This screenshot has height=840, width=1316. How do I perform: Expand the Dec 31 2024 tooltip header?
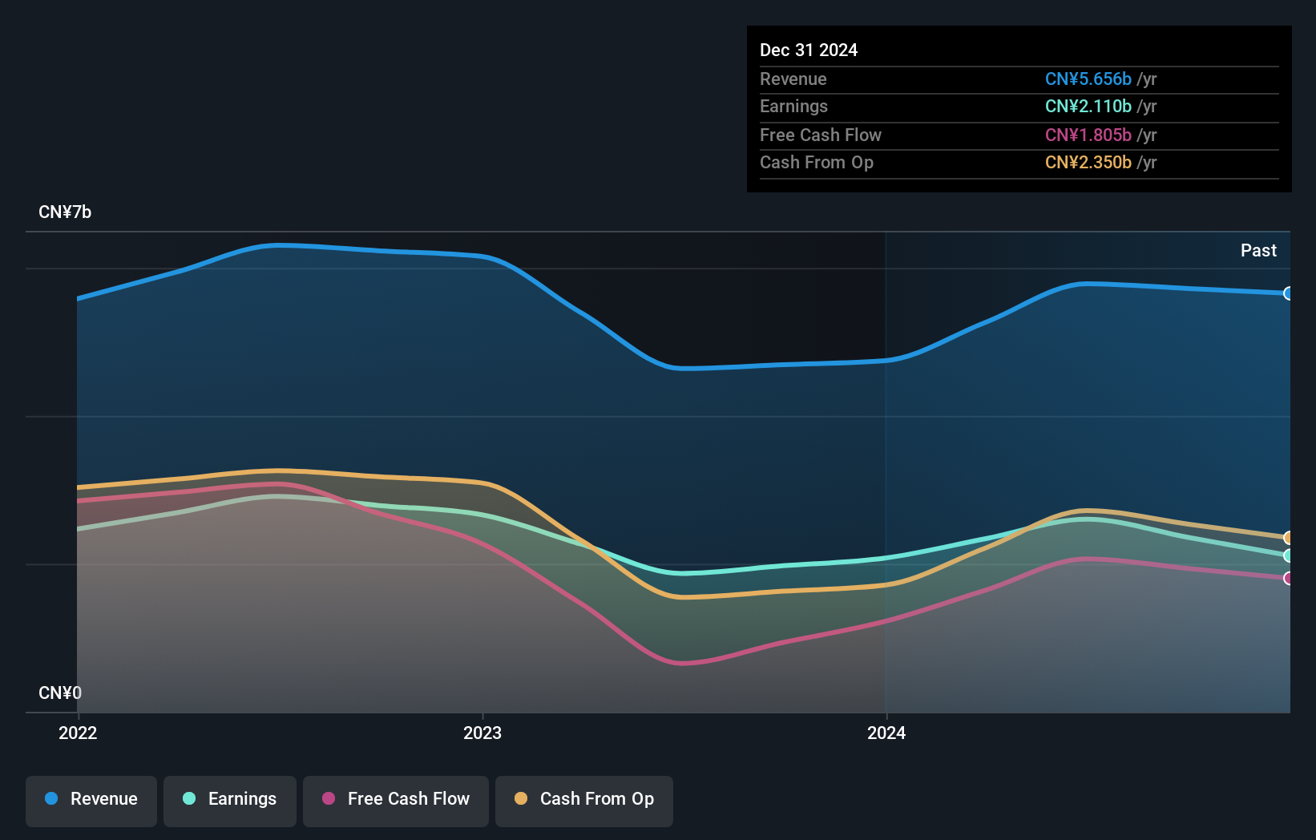(x=809, y=50)
